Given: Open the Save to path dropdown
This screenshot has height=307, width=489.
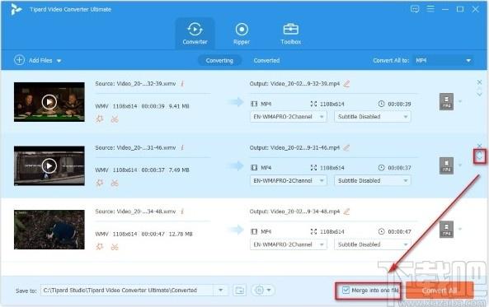Looking at the screenshot, I should 221,291.
